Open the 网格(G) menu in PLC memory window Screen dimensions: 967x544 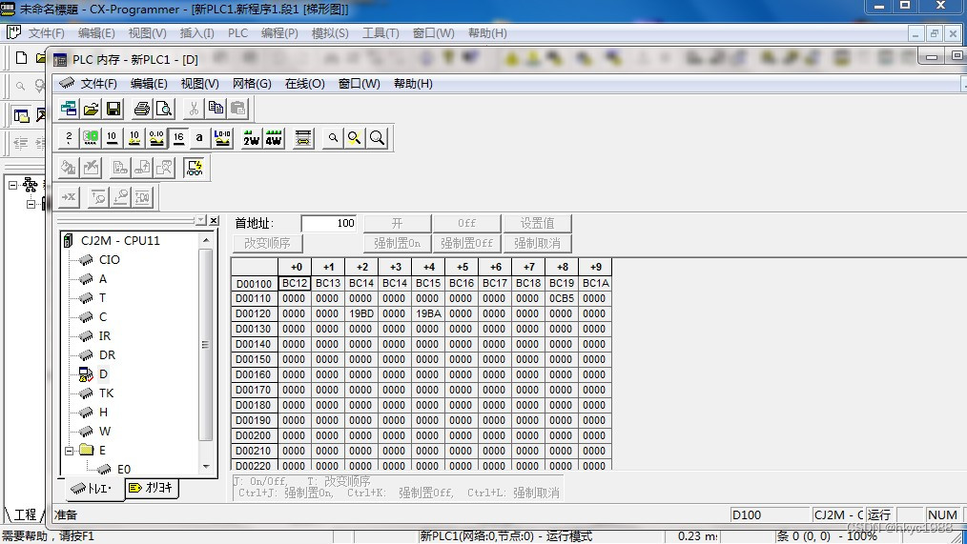[x=252, y=84]
